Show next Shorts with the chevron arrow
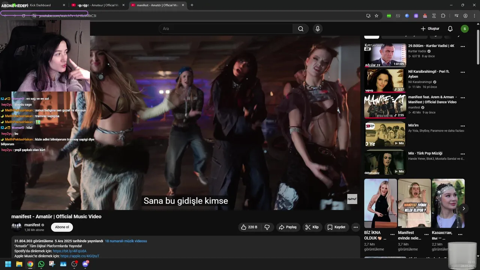Viewport: 480px width, 270px height. coord(463,208)
